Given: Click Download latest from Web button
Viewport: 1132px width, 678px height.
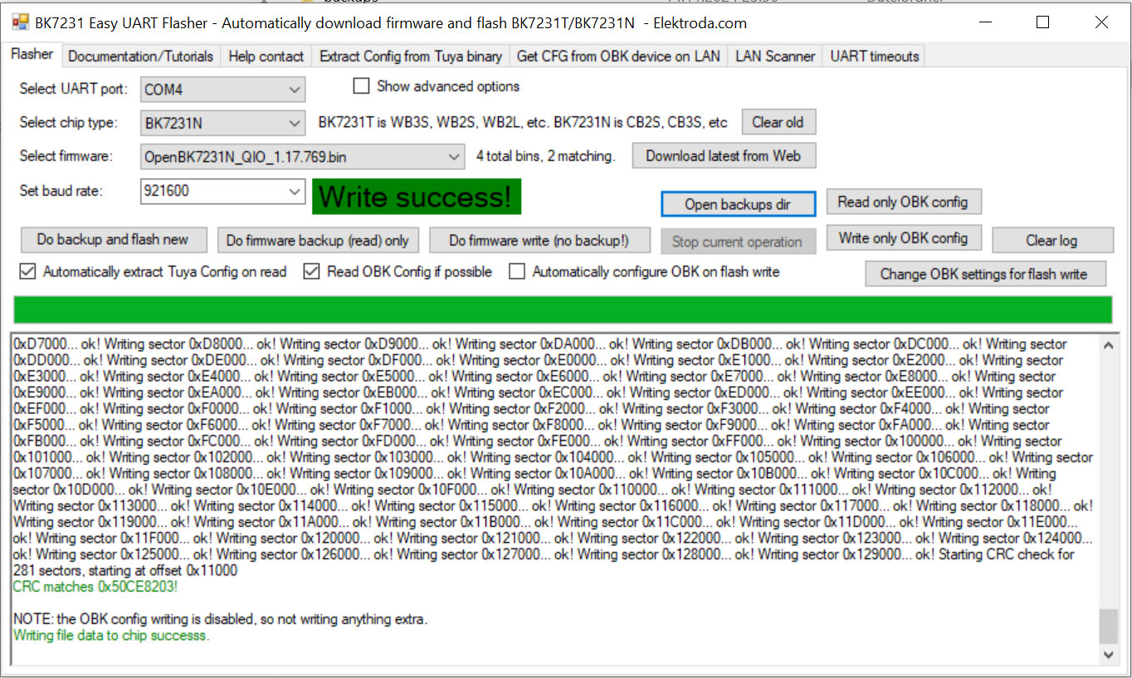Looking at the screenshot, I should coord(724,155).
